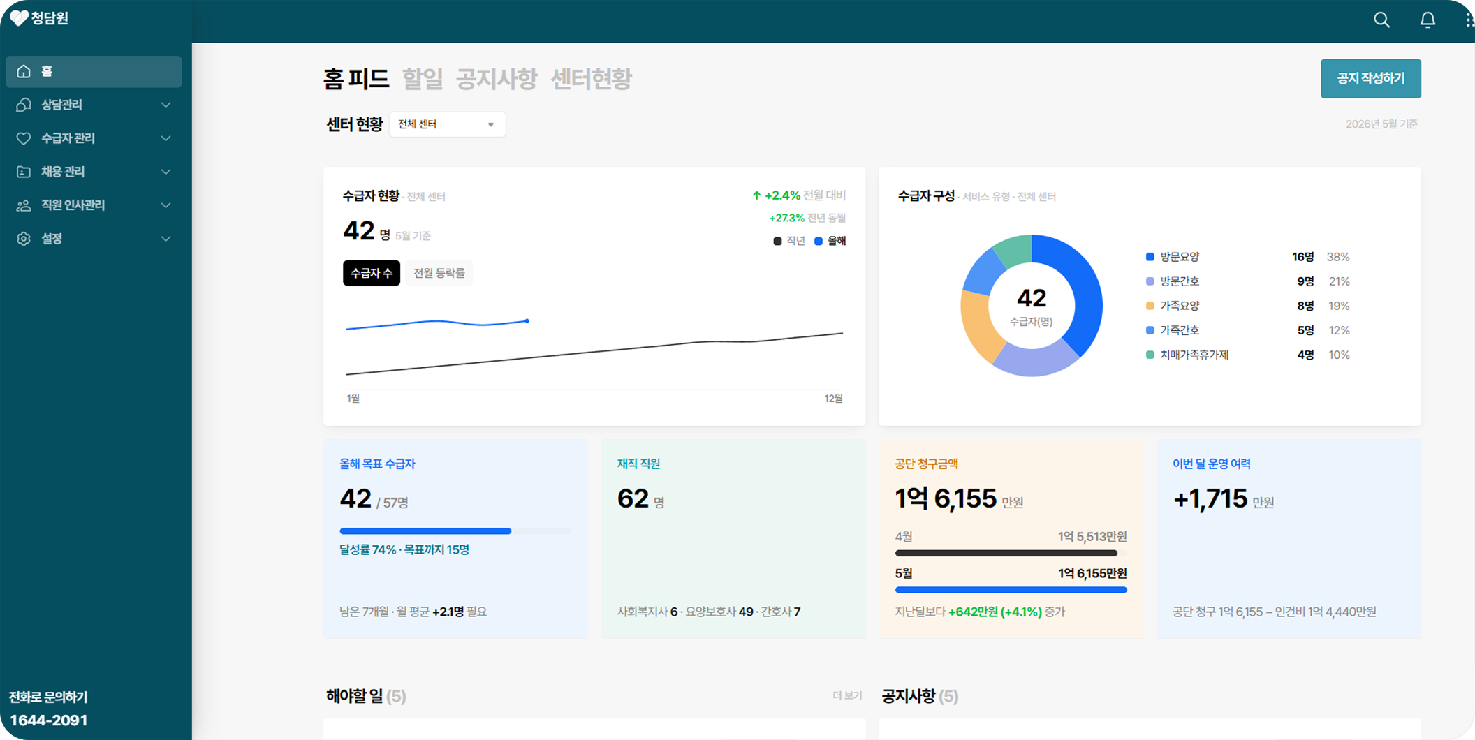Viewport: 1475px width, 740px height.
Task: Click the 가족요양 legend color dot
Action: [x=1150, y=306]
